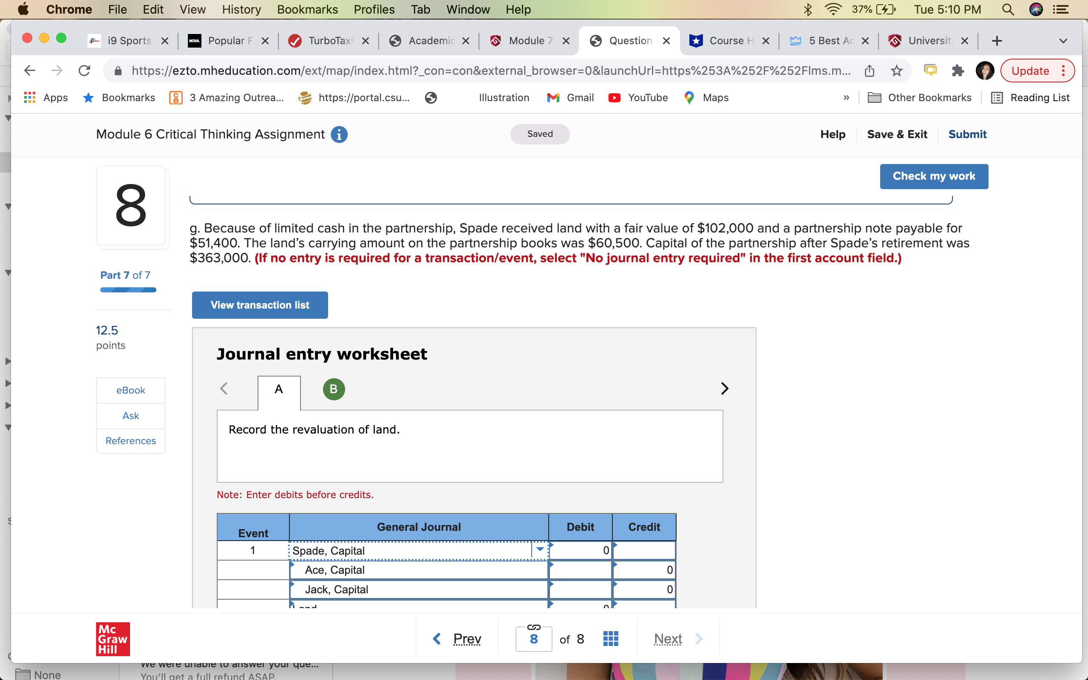Open Chrome extensions puzzle icon
Viewport: 1088px width, 680px height.
958,71
